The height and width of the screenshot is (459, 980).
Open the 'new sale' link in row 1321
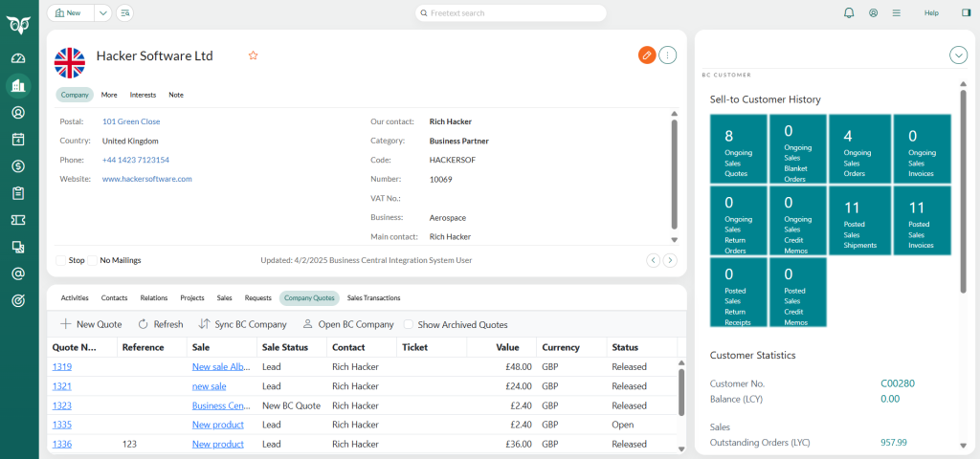[x=210, y=386]
